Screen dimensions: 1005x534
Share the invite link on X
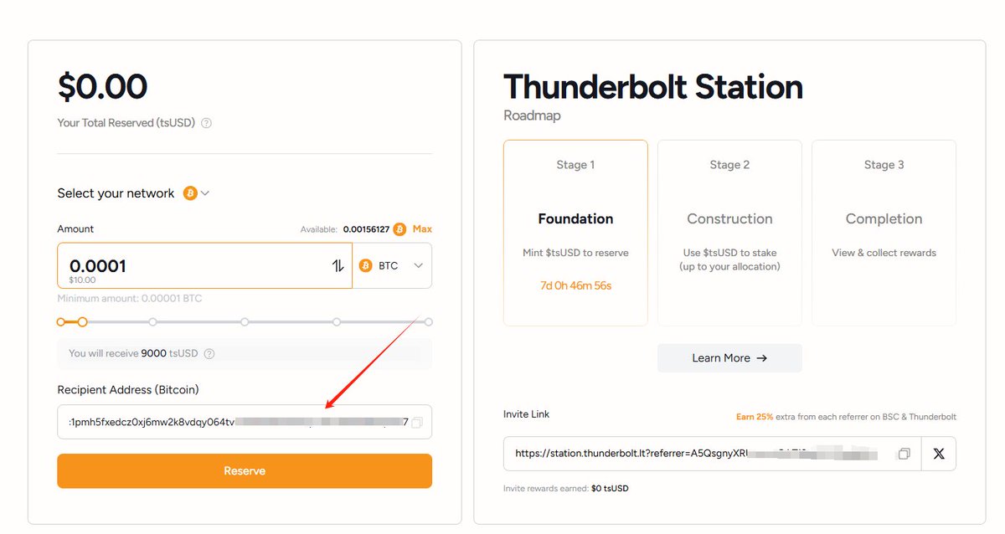tap(939, 454)
